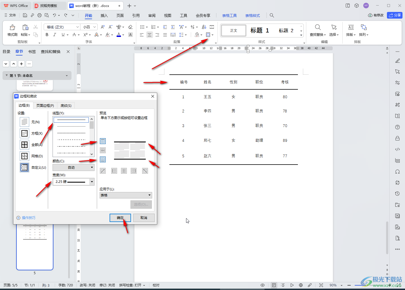Click the Share (分享) button
The width and height of the screenshot is (405, 290).
[x=395, y=15]
